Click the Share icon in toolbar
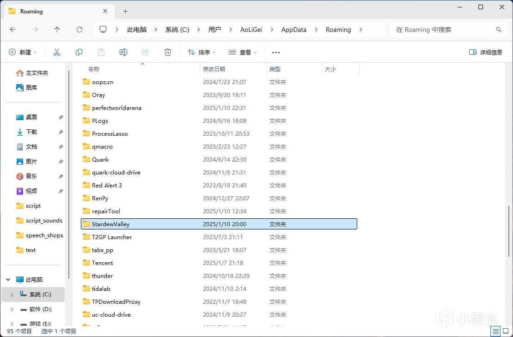Screen dimensions: 513x337 (x=146, y=52)
